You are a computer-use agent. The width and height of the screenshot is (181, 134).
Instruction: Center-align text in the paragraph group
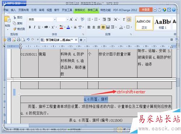[x=94, y=27]
